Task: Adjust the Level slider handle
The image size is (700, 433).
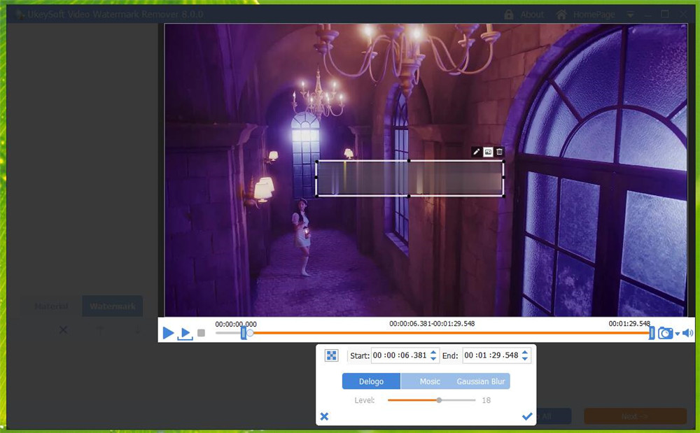Action: [440, 400]
